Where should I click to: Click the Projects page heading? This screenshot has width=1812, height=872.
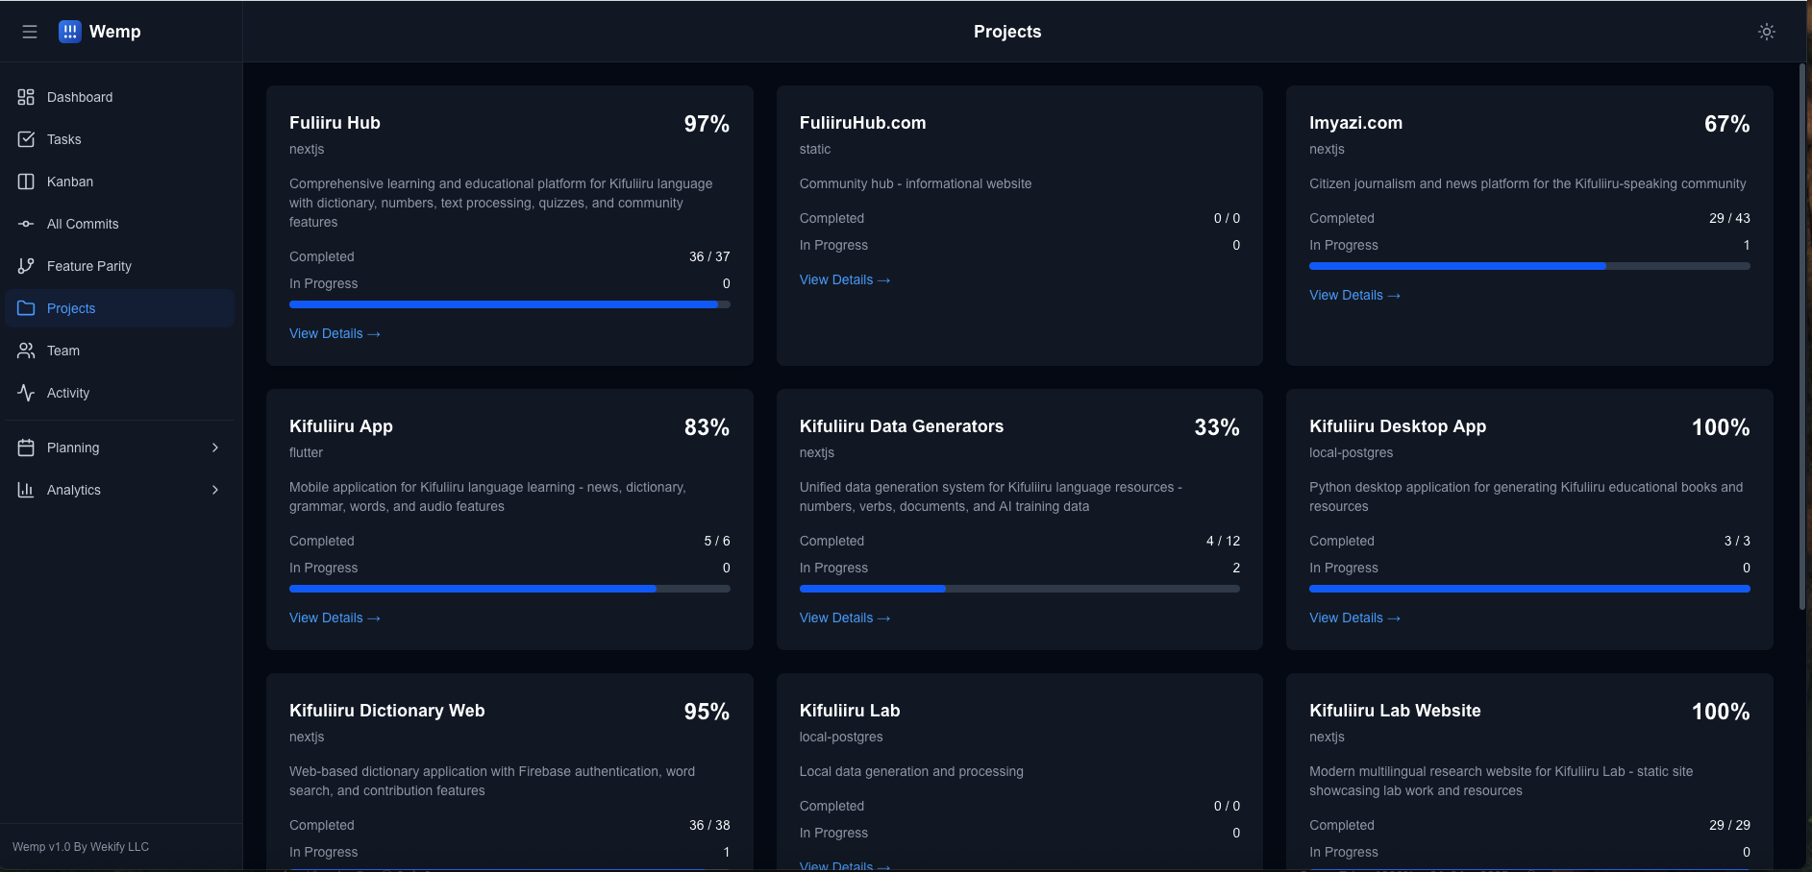pos(1007,32)
